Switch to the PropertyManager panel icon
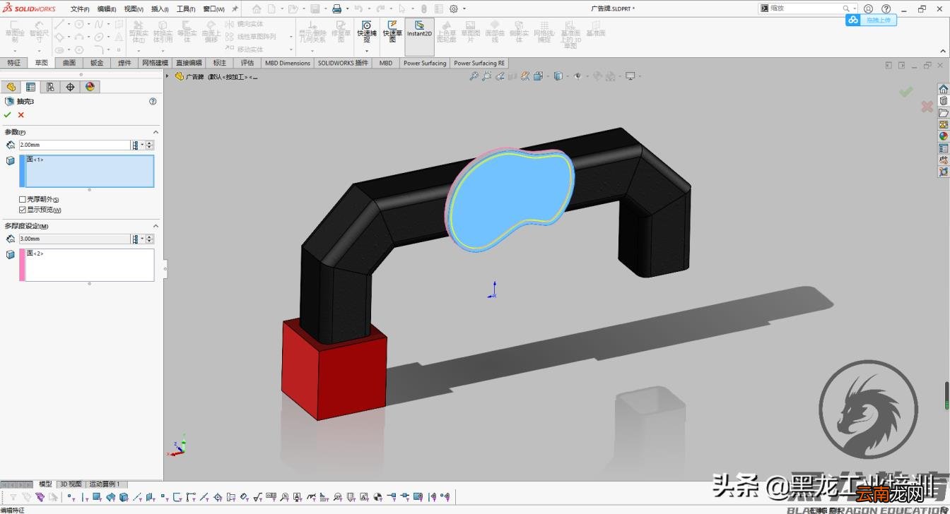Screen dimensions: 950x514 [x=30, y=87]
